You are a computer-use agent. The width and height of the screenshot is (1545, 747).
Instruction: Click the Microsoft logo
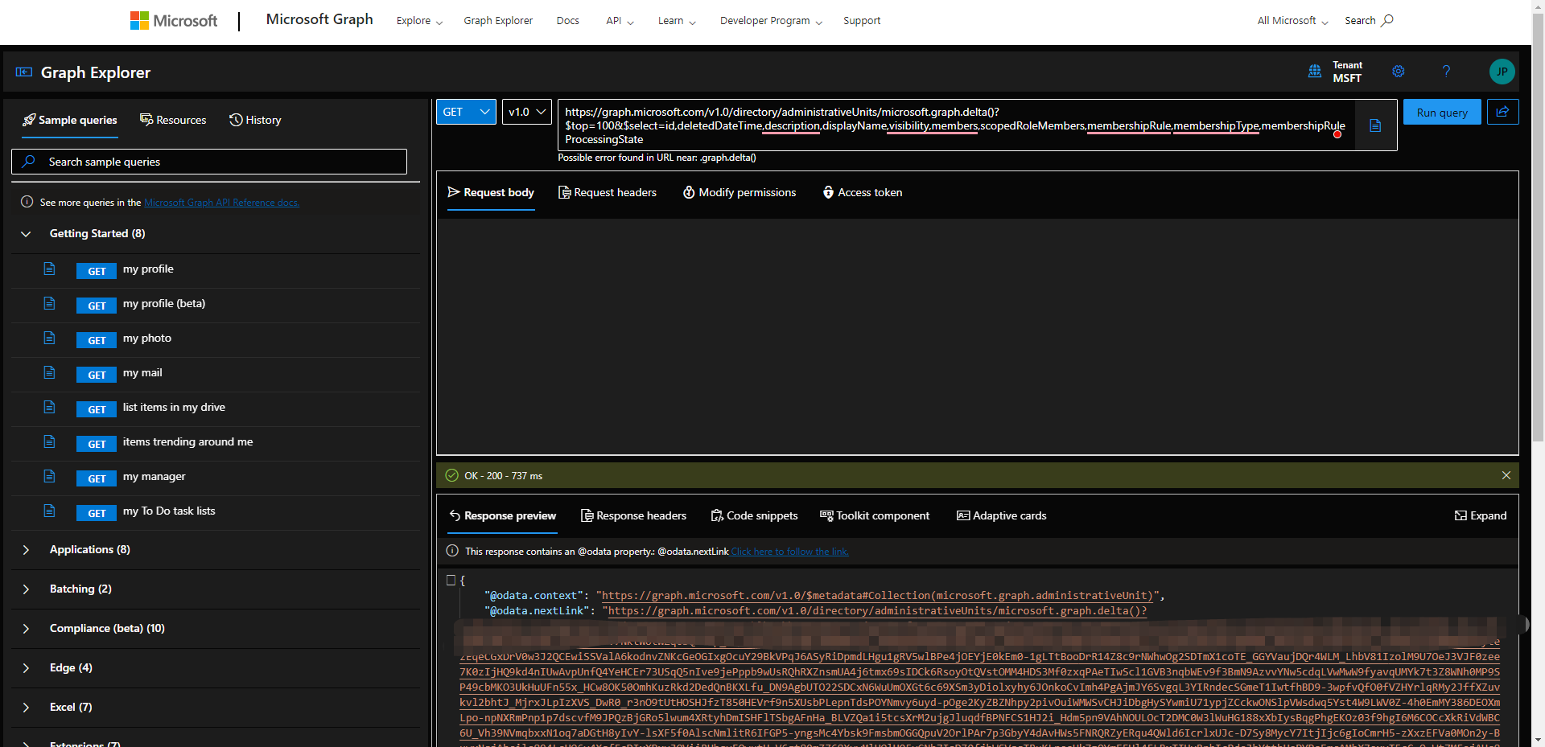[174, 21]
